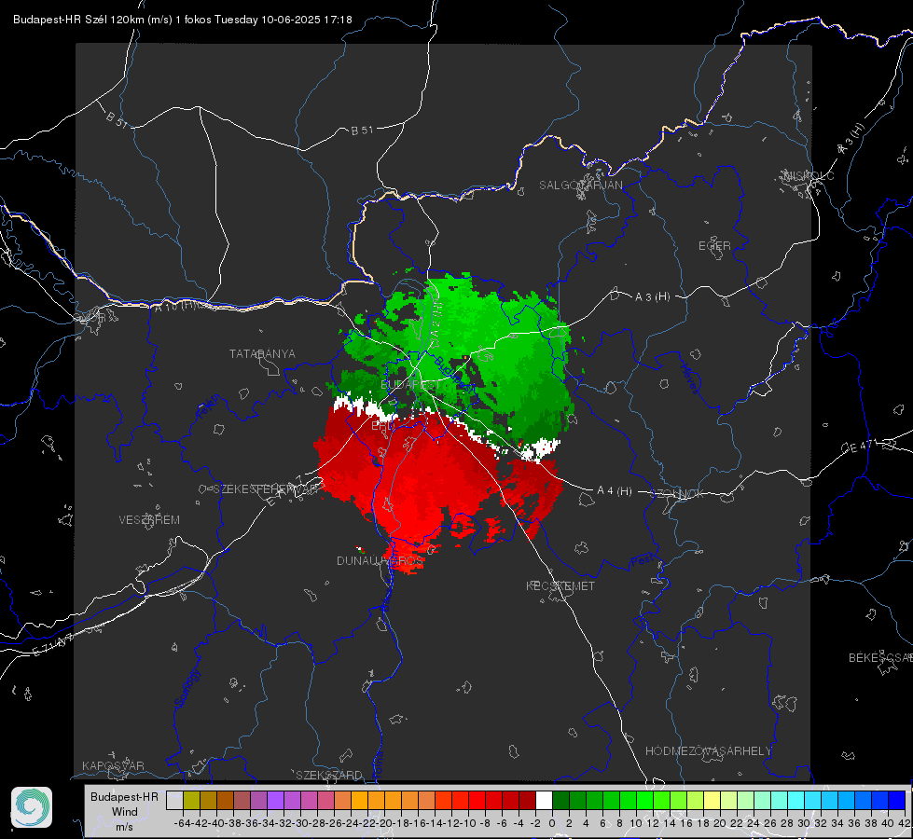The height and width of the screenshot is (839, 913).
Task: Select the HÓDMEZŐVÁSÁRHELY city label
Action: pos(708,751)
